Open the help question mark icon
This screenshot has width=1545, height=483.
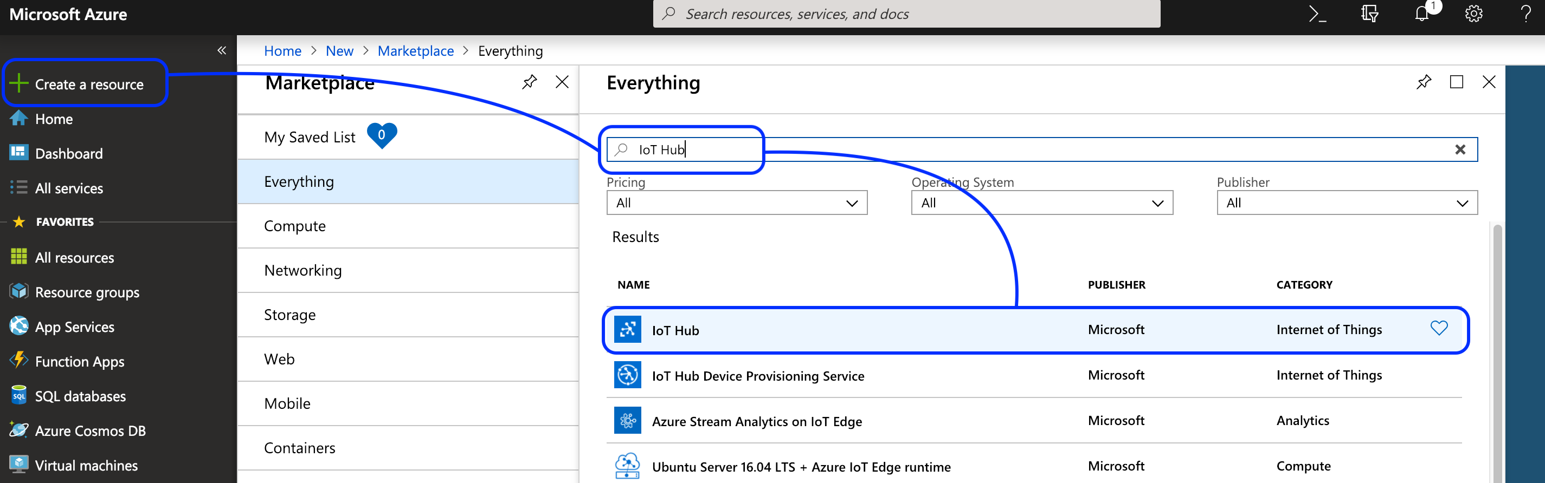coord(1525,14)
